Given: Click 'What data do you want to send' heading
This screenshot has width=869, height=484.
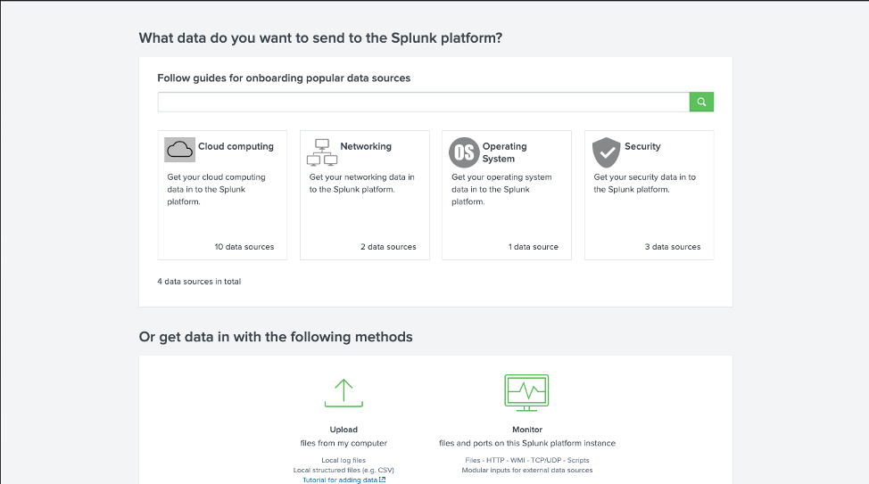Looking at the screenshot, I should coord(320,38).
